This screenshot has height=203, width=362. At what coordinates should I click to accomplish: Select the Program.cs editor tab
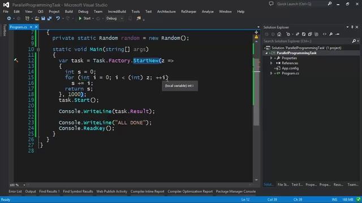click(x=18, y=27)
